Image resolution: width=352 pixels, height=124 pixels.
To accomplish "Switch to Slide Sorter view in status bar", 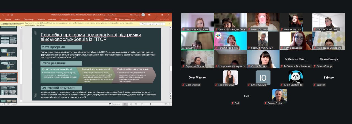I will tap(130, 104).
